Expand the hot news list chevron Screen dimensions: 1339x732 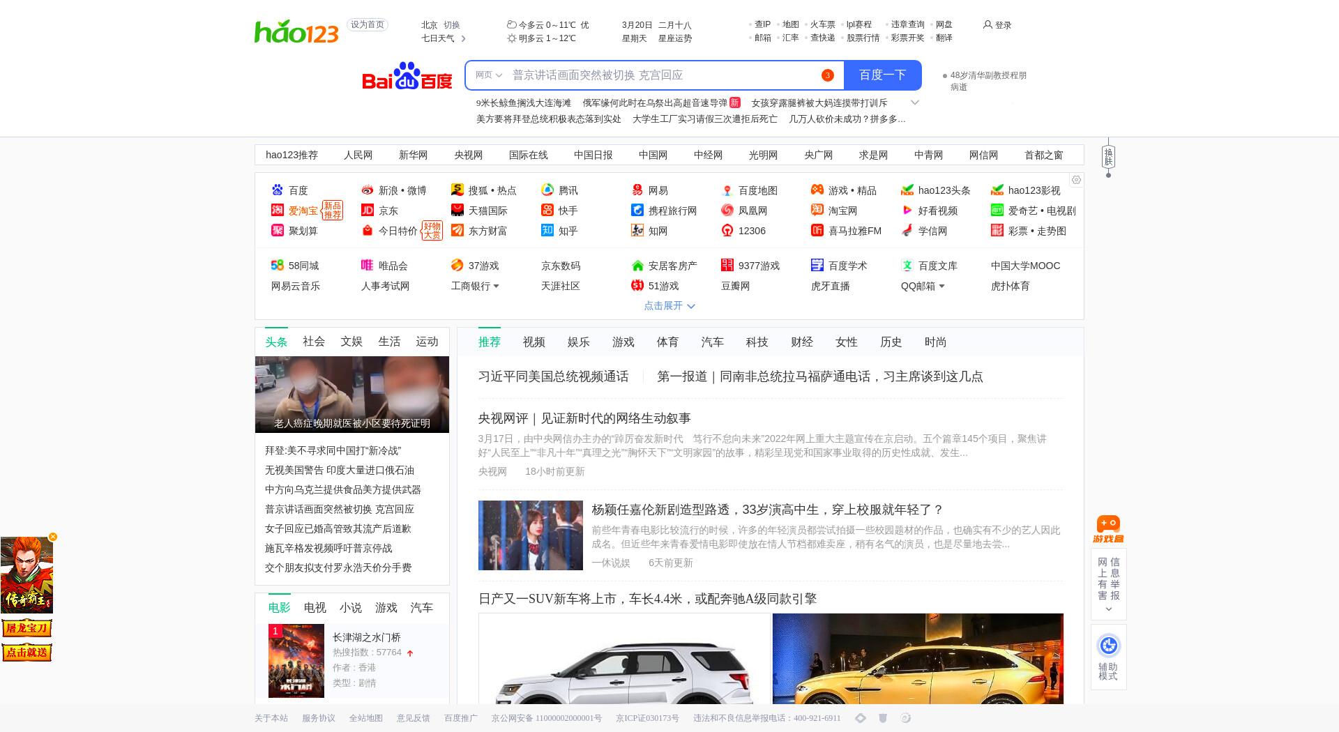(x=915, y=103)
